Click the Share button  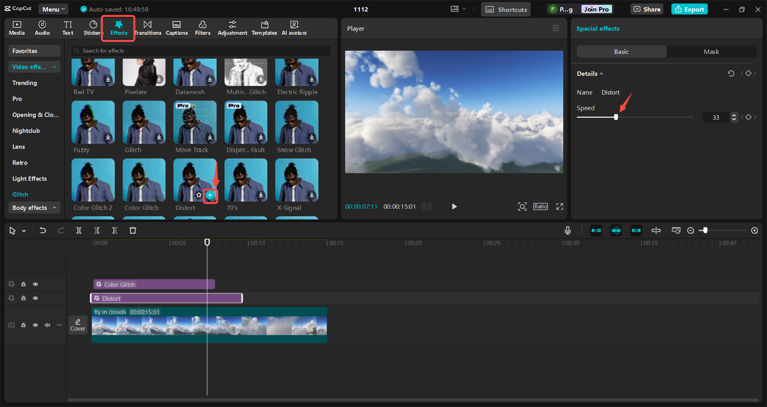(x=647, y=10)
